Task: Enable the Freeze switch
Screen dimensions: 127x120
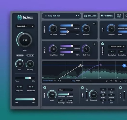Action: point(20,56)
